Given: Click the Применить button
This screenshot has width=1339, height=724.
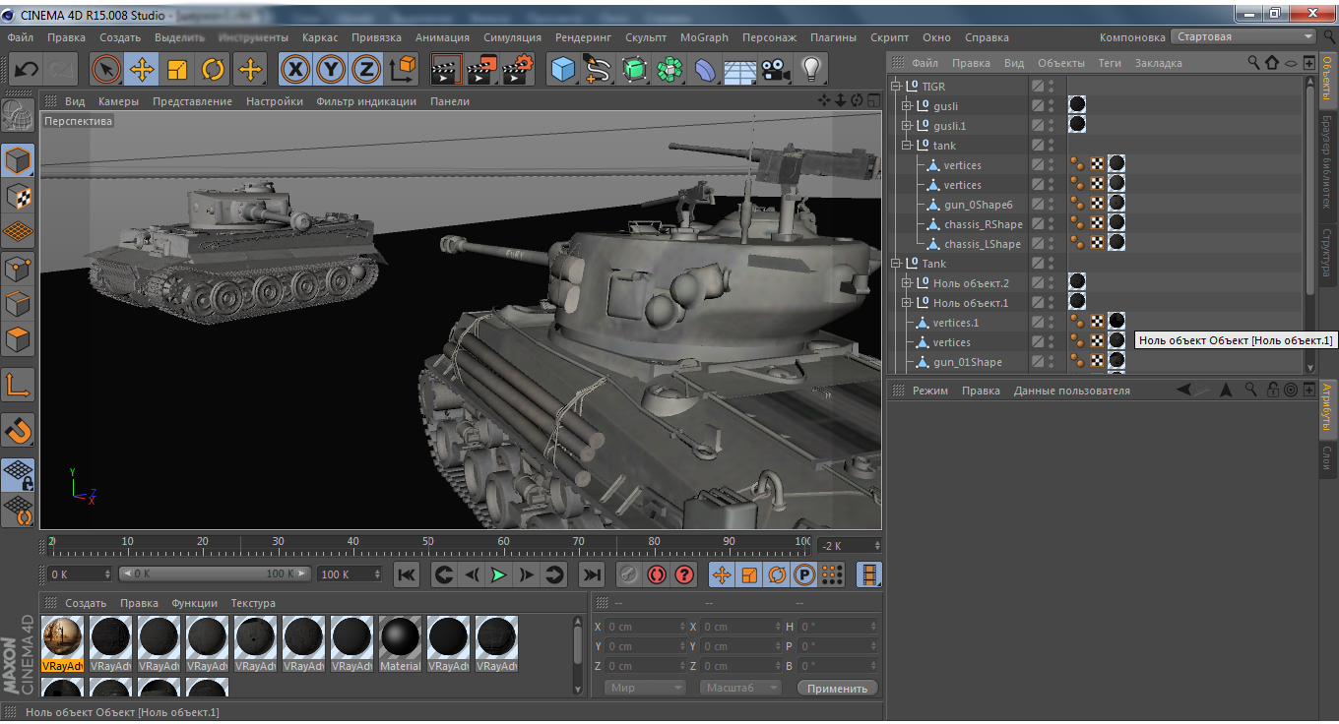Looking at the screenshot, I should [837, 688].
